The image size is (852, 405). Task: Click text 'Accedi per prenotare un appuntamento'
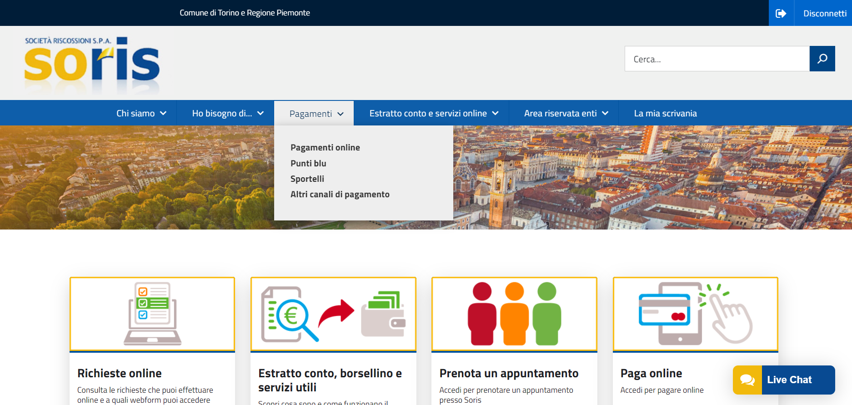pos(506,390)
